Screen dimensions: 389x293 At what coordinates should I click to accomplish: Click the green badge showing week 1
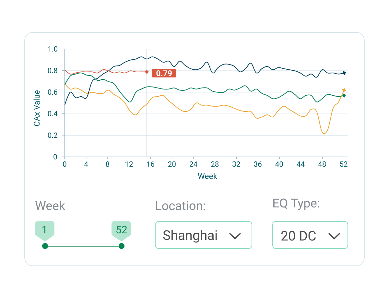pyautogui.click(x=45, y=230)
